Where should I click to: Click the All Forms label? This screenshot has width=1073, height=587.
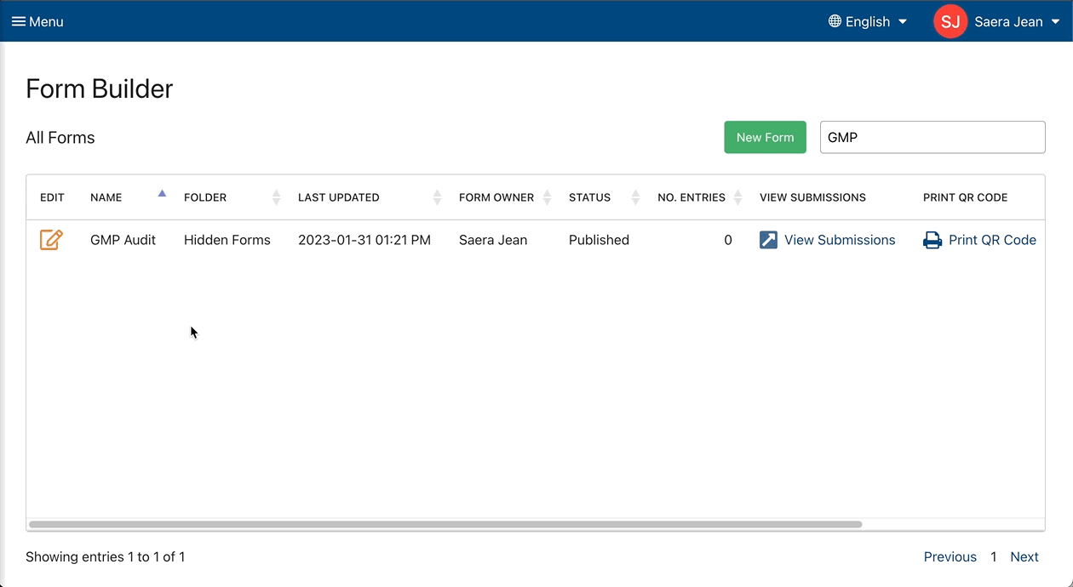pos(60,138)
